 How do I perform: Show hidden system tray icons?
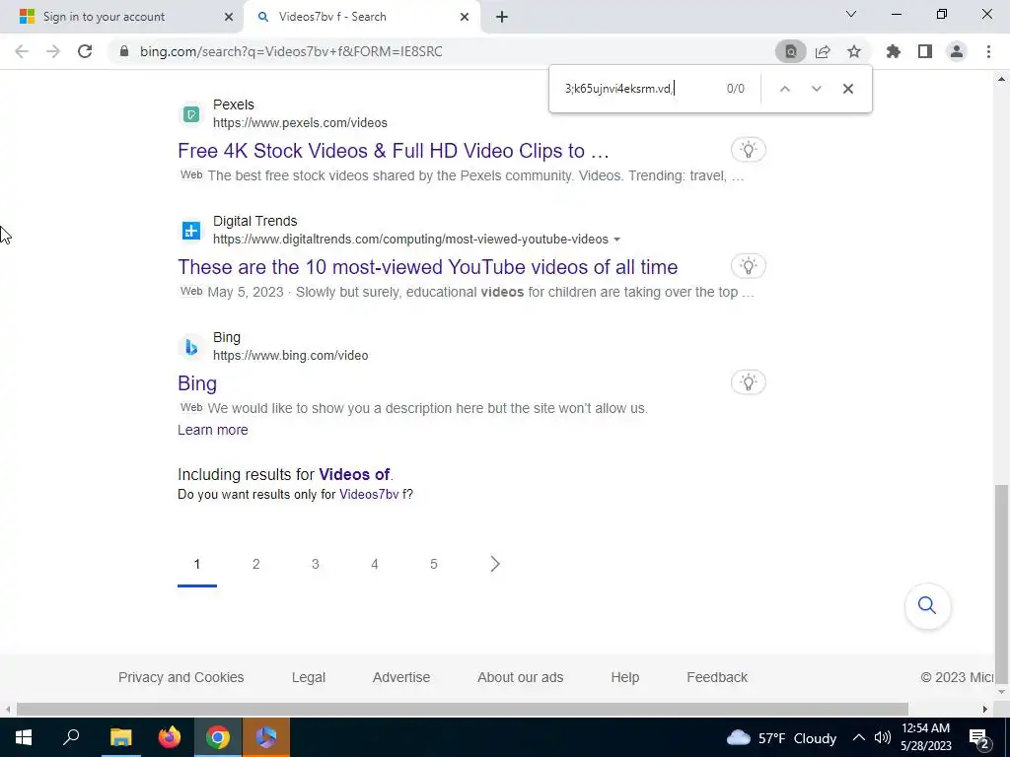859,737
